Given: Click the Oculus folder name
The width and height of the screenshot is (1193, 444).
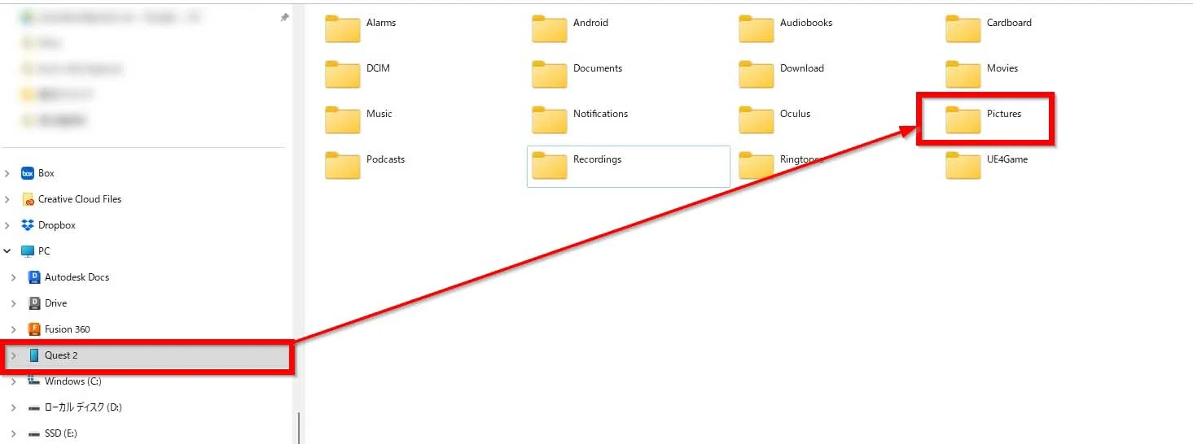Looking at the screenshot, I should [796, 114].
